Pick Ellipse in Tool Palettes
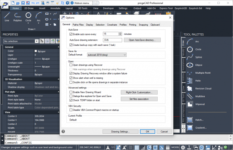This screenshot has width=233, height=150. click(195, 65)
